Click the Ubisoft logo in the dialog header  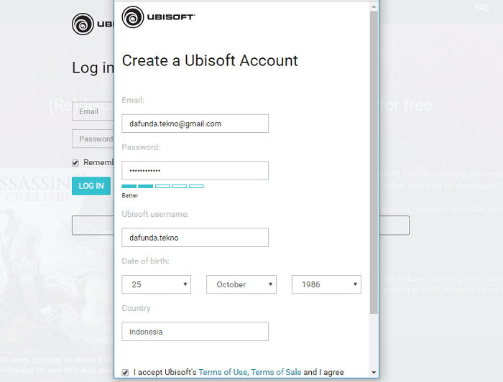[158, 17]
